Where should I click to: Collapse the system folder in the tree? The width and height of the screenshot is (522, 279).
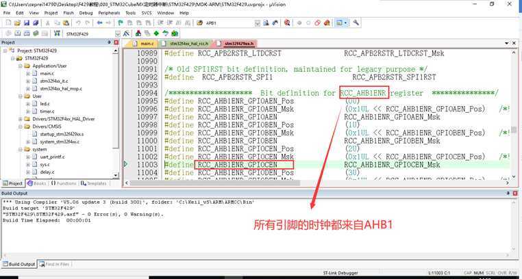21,150
